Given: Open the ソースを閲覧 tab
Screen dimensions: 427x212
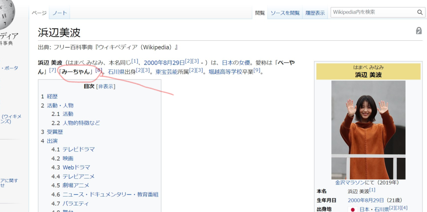Looking at the screenshot, I should pos(285,13).
